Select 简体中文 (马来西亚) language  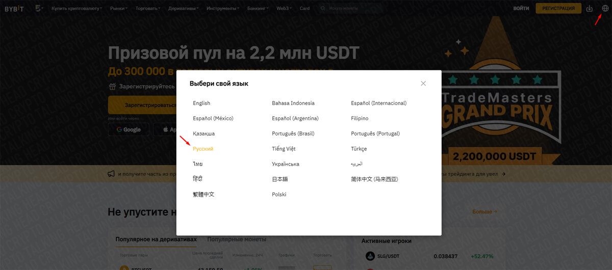(374, 179)
